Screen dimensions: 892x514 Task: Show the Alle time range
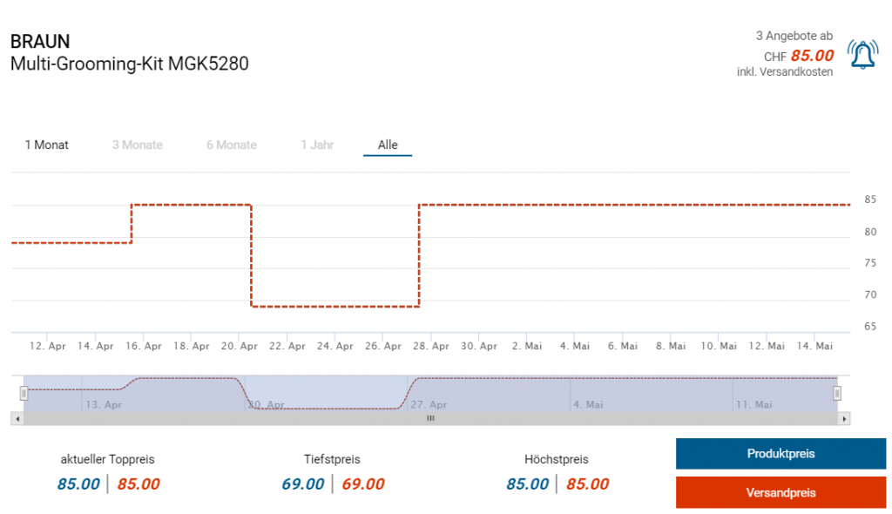point(388,145)
